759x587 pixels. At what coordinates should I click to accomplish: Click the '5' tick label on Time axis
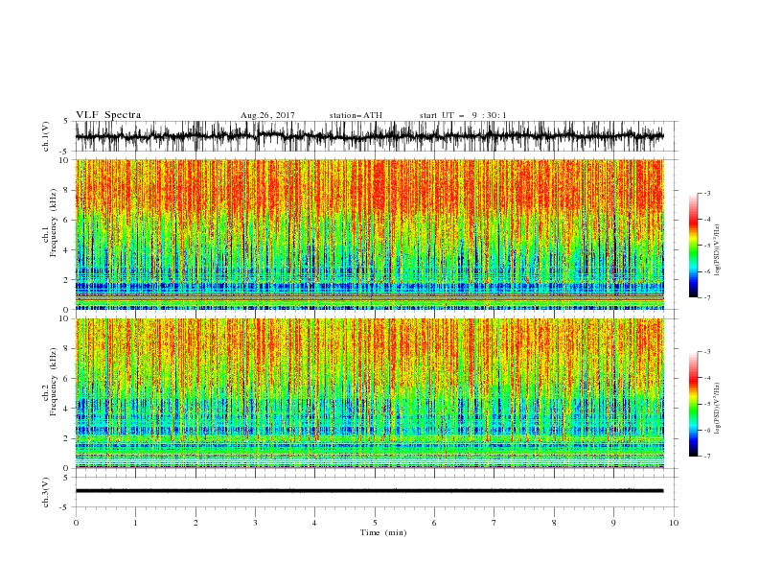coord(375,523)
